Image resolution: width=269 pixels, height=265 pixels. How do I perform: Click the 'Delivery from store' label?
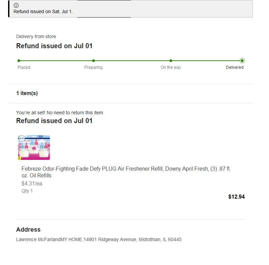[x=36, y=36]
